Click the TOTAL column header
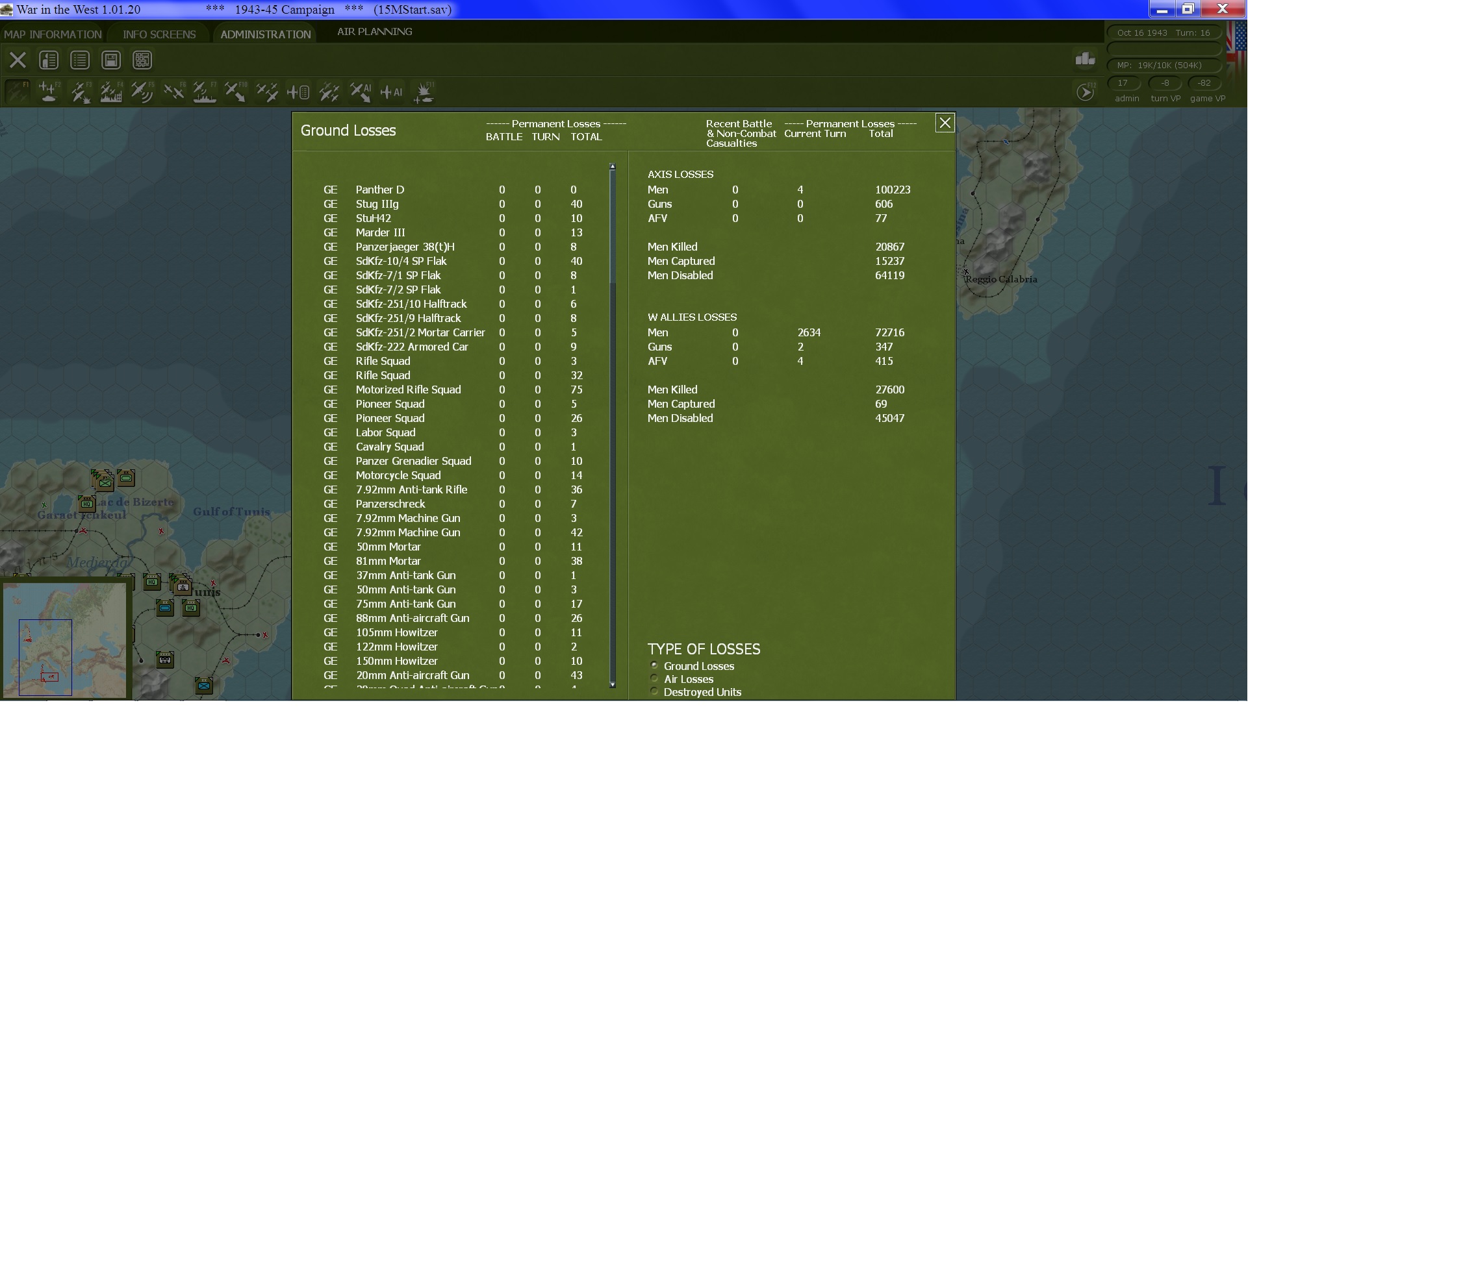 tap(586, 136)
